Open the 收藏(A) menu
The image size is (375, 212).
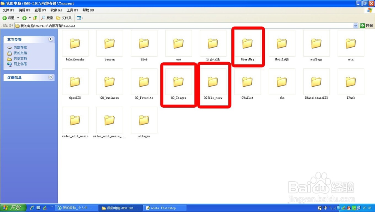point(56,10)
